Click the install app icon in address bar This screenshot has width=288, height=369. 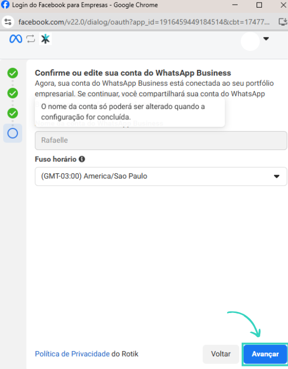pyautogui.click(x=283, y=22)
